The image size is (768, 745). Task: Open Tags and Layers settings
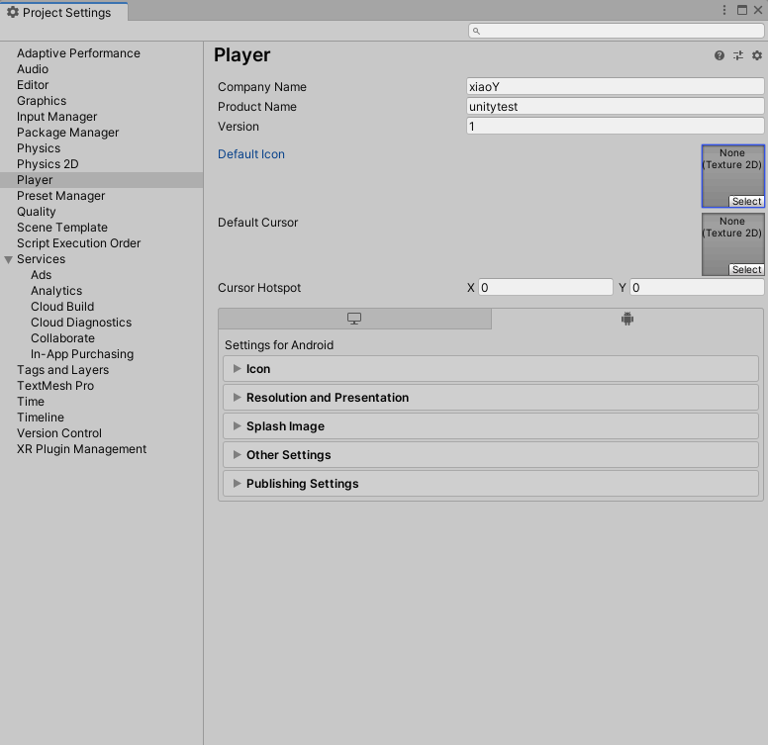[62, 370]
